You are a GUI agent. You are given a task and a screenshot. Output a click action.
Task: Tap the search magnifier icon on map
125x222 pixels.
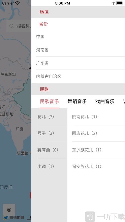[x=11, y=26]
